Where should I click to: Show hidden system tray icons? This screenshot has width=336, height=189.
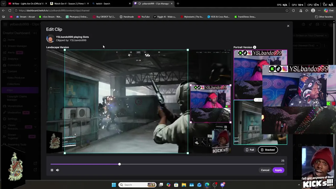tap(299, 185)
